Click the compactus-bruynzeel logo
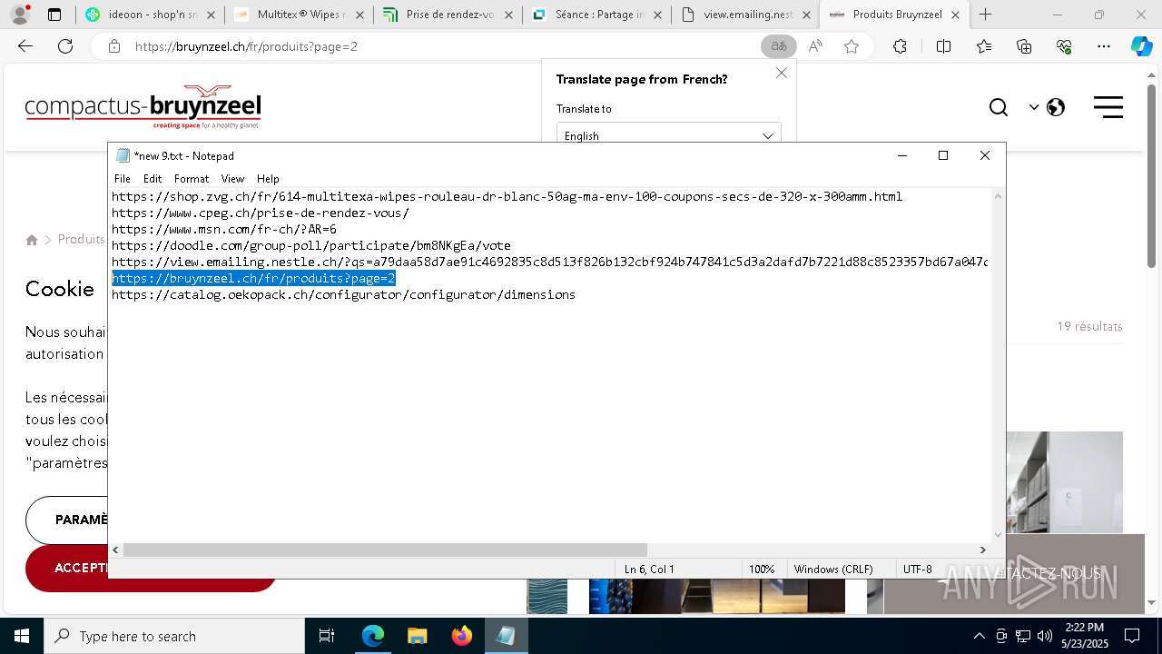The image size is (1162, 654). pyautogui.click(x=143, y=107)
